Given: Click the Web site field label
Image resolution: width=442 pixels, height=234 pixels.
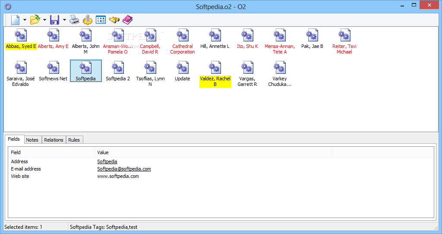Looking at the screenshot, I should [20, 176].
